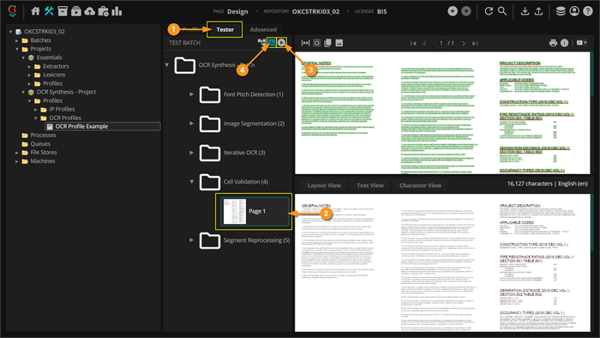
Task: Open the user account icon
Action: [575, 11]
